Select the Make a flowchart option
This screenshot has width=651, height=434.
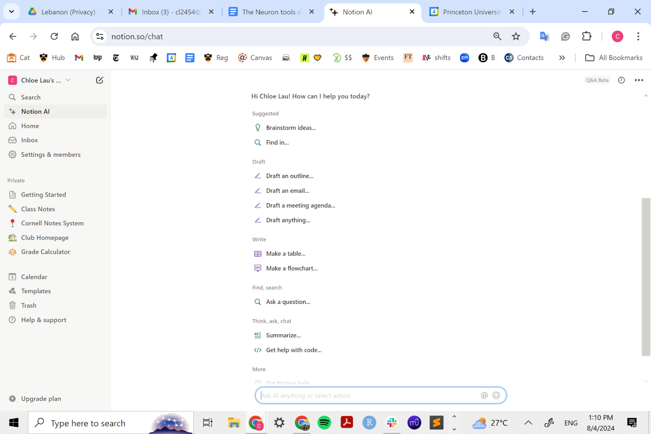[286, 268]
